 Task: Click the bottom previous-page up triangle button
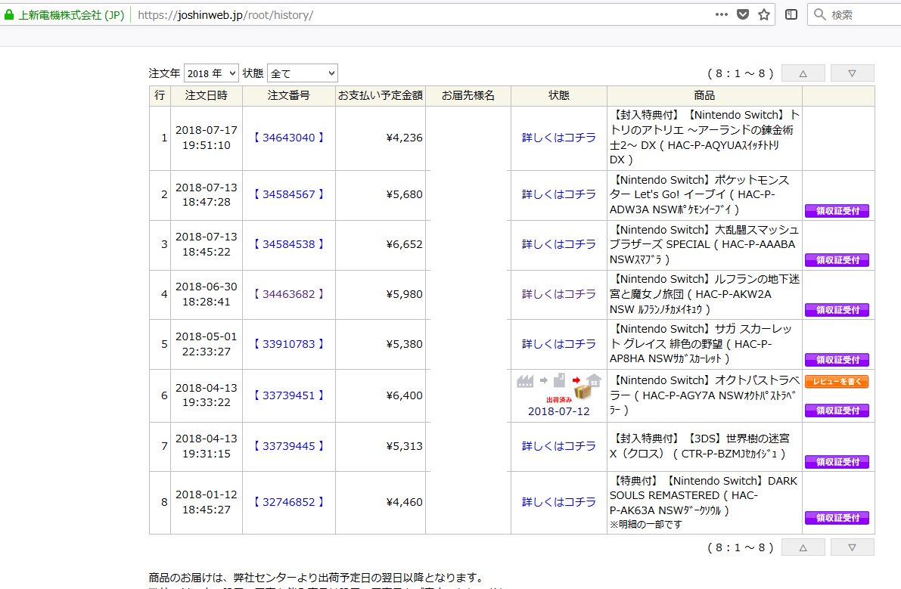803,547
